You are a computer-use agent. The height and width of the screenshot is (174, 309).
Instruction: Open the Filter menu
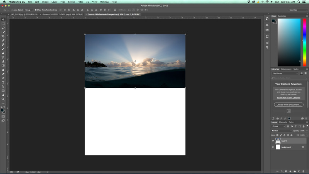(x=80, y=2)
